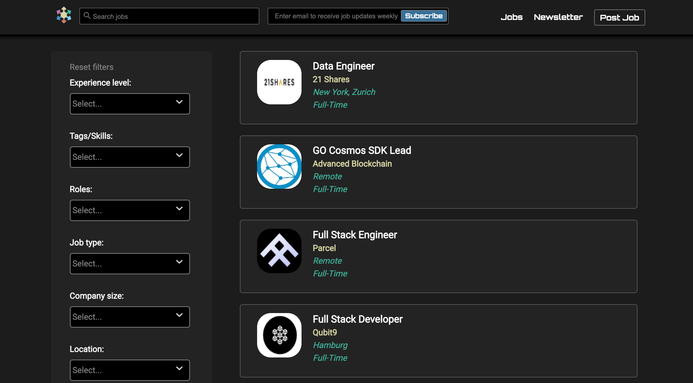Click the Subscribe button
Viewport: 693px width, 383px height.
[x=424, y=16]
